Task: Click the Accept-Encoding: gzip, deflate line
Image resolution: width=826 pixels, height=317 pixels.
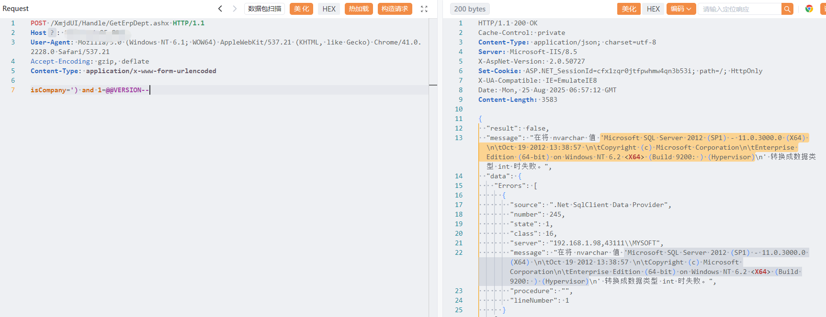Action: coord(90,61)
